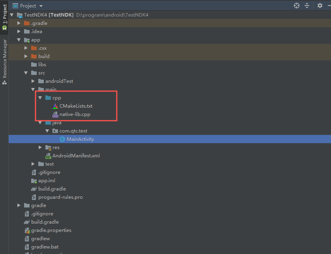This screenshot has height=254, width=331.
Task: Click the MainActivity class icon
Action: [x=62, y=139]
